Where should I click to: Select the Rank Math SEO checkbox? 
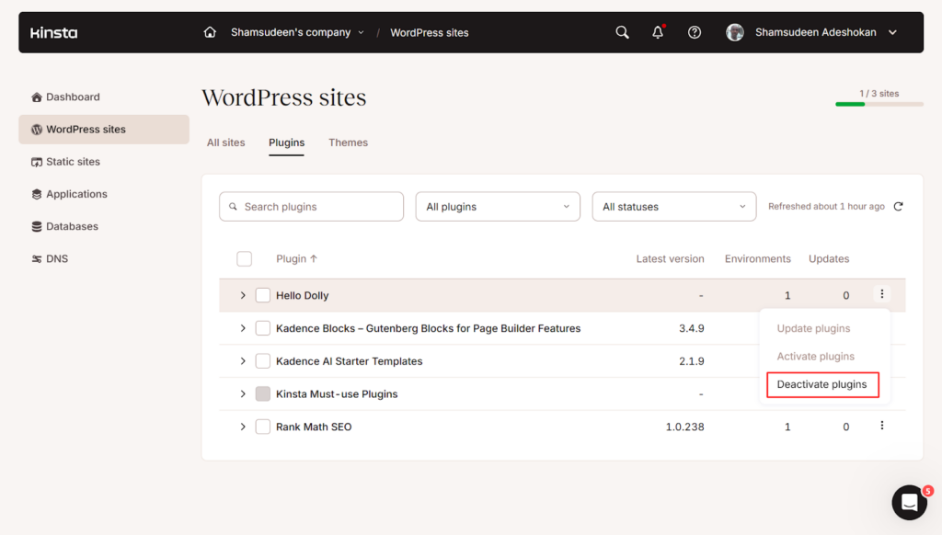[263, 426]
